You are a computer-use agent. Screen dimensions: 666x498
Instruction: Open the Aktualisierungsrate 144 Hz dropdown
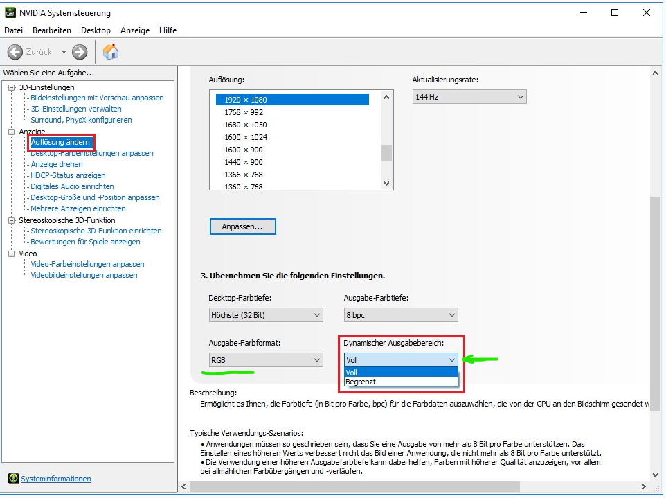[469, 97]
